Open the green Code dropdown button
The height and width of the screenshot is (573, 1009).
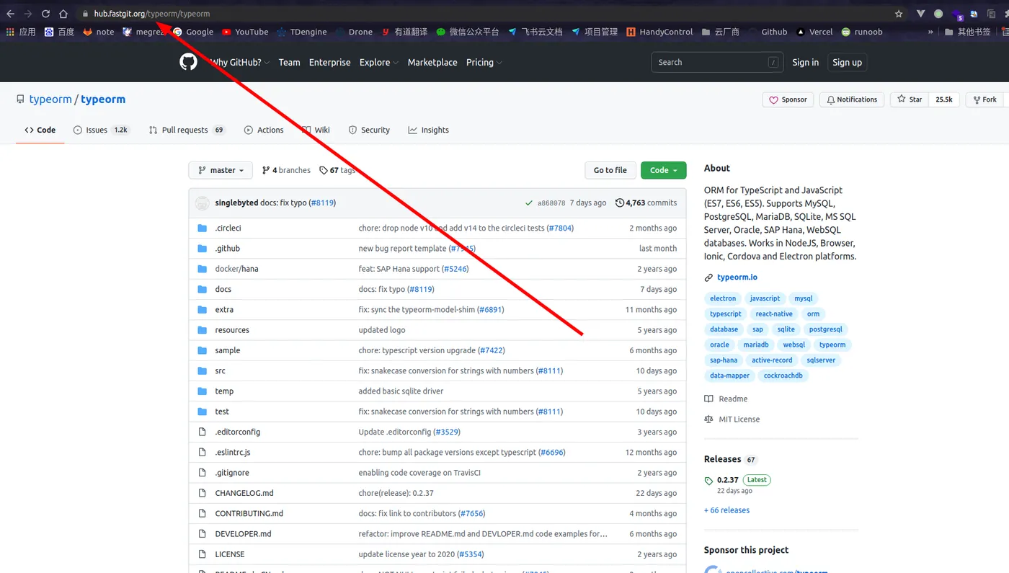[x=663, y=170]
